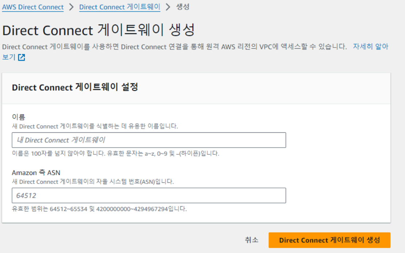Cancel with the 취소 button
This screenshot has width=405, height=253.
pos(251,240)
